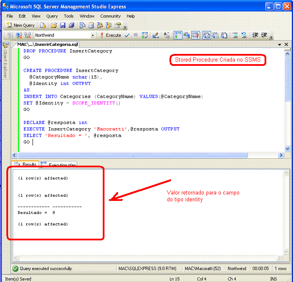Decrease the indent of selected lines
The image size is (293, 282).
[x=255, y=35]
